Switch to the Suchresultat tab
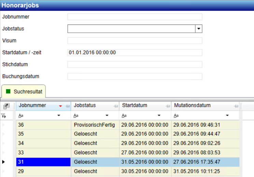 click(x=24, y=92)
